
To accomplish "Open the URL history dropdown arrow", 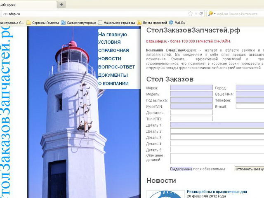I will click(196, 14).
